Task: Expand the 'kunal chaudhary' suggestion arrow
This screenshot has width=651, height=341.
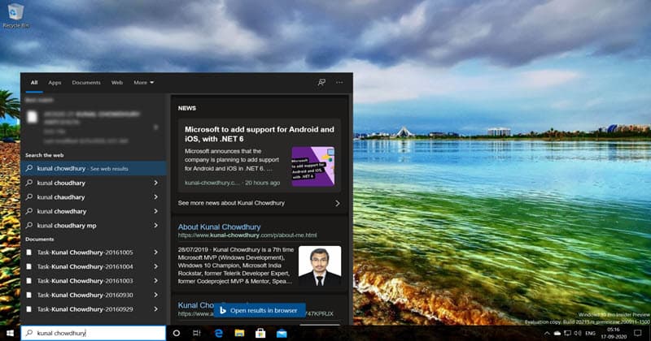Action: click(155, 196)
